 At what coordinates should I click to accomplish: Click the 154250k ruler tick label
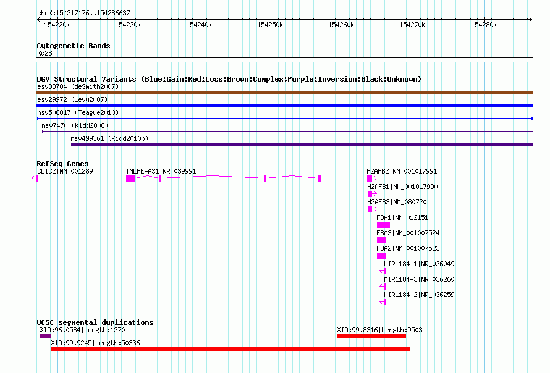tap(270, 25)
